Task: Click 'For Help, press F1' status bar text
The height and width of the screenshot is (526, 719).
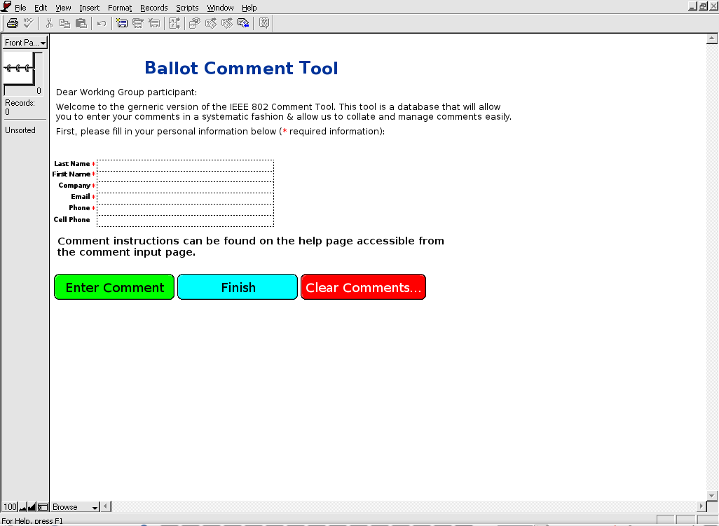Action: click(32, 521)
